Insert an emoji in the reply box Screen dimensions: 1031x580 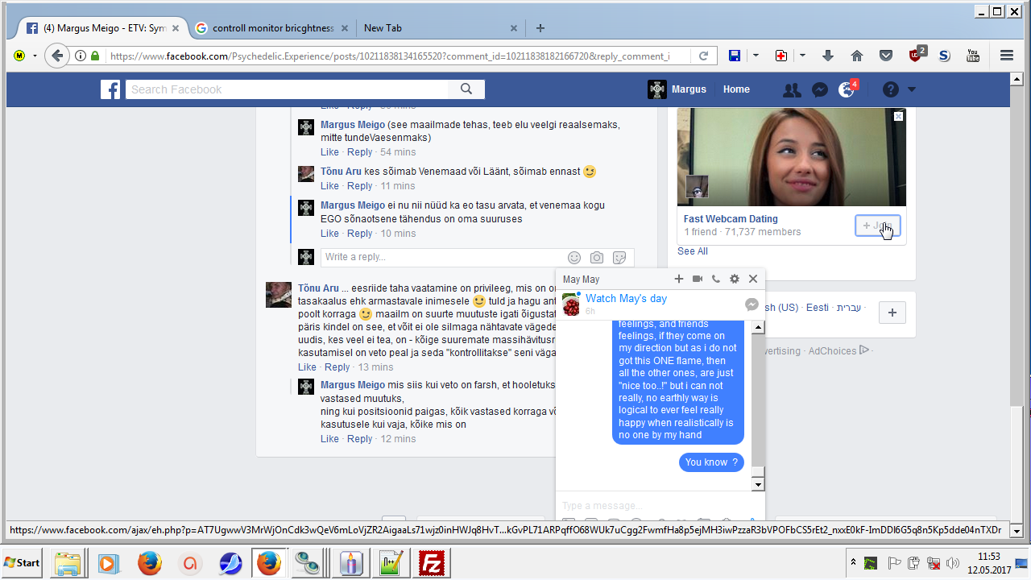pos(574,258)
